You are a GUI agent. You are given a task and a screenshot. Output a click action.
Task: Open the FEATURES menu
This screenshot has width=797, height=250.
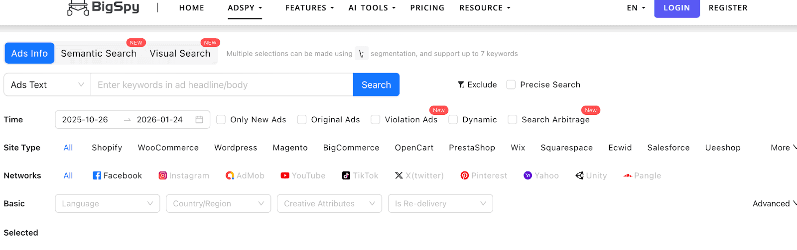pyautogui.click(x=310, y=8)
